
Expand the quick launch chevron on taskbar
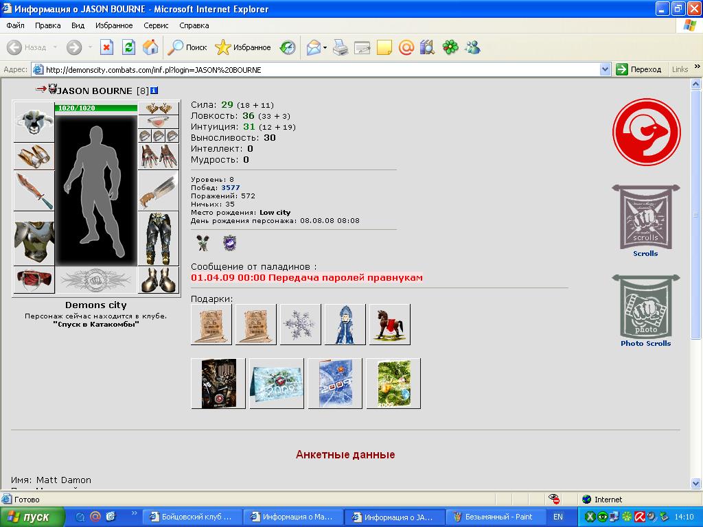pyautogui.click(x=134, y=513)
